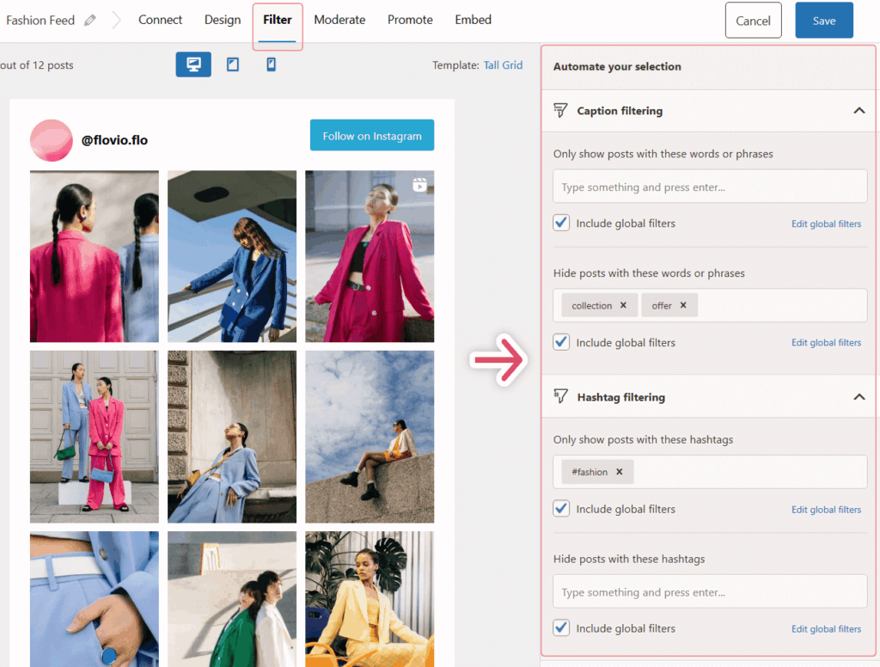The height and width of the screenshot is (667, 880).
Task: Edit global filters for show-hashtags
Action: (x=826, y=509)
